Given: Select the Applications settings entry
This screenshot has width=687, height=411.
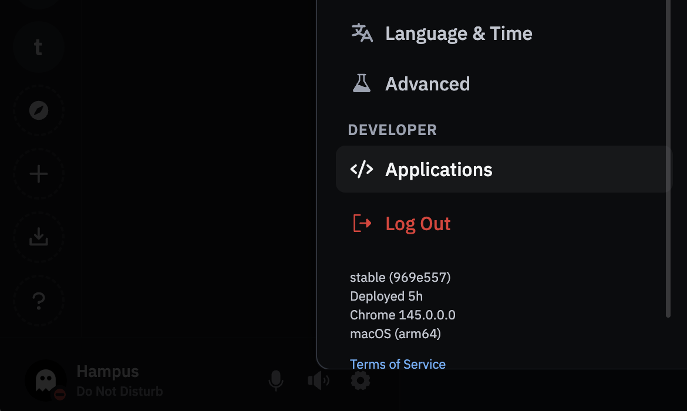Looking at the screenshot, I should 439,170.
